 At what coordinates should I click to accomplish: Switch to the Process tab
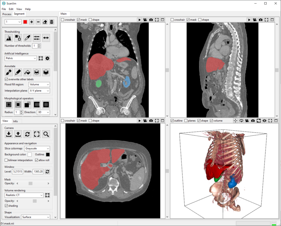tap(7, 14)
